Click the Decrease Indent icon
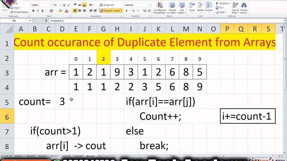Image resolution: width=287 pixels, height=161 pixels. (91, 11)
